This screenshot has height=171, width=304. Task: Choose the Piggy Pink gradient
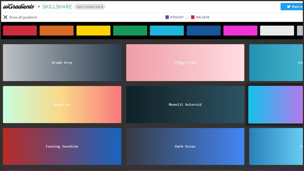pos(185,63)
